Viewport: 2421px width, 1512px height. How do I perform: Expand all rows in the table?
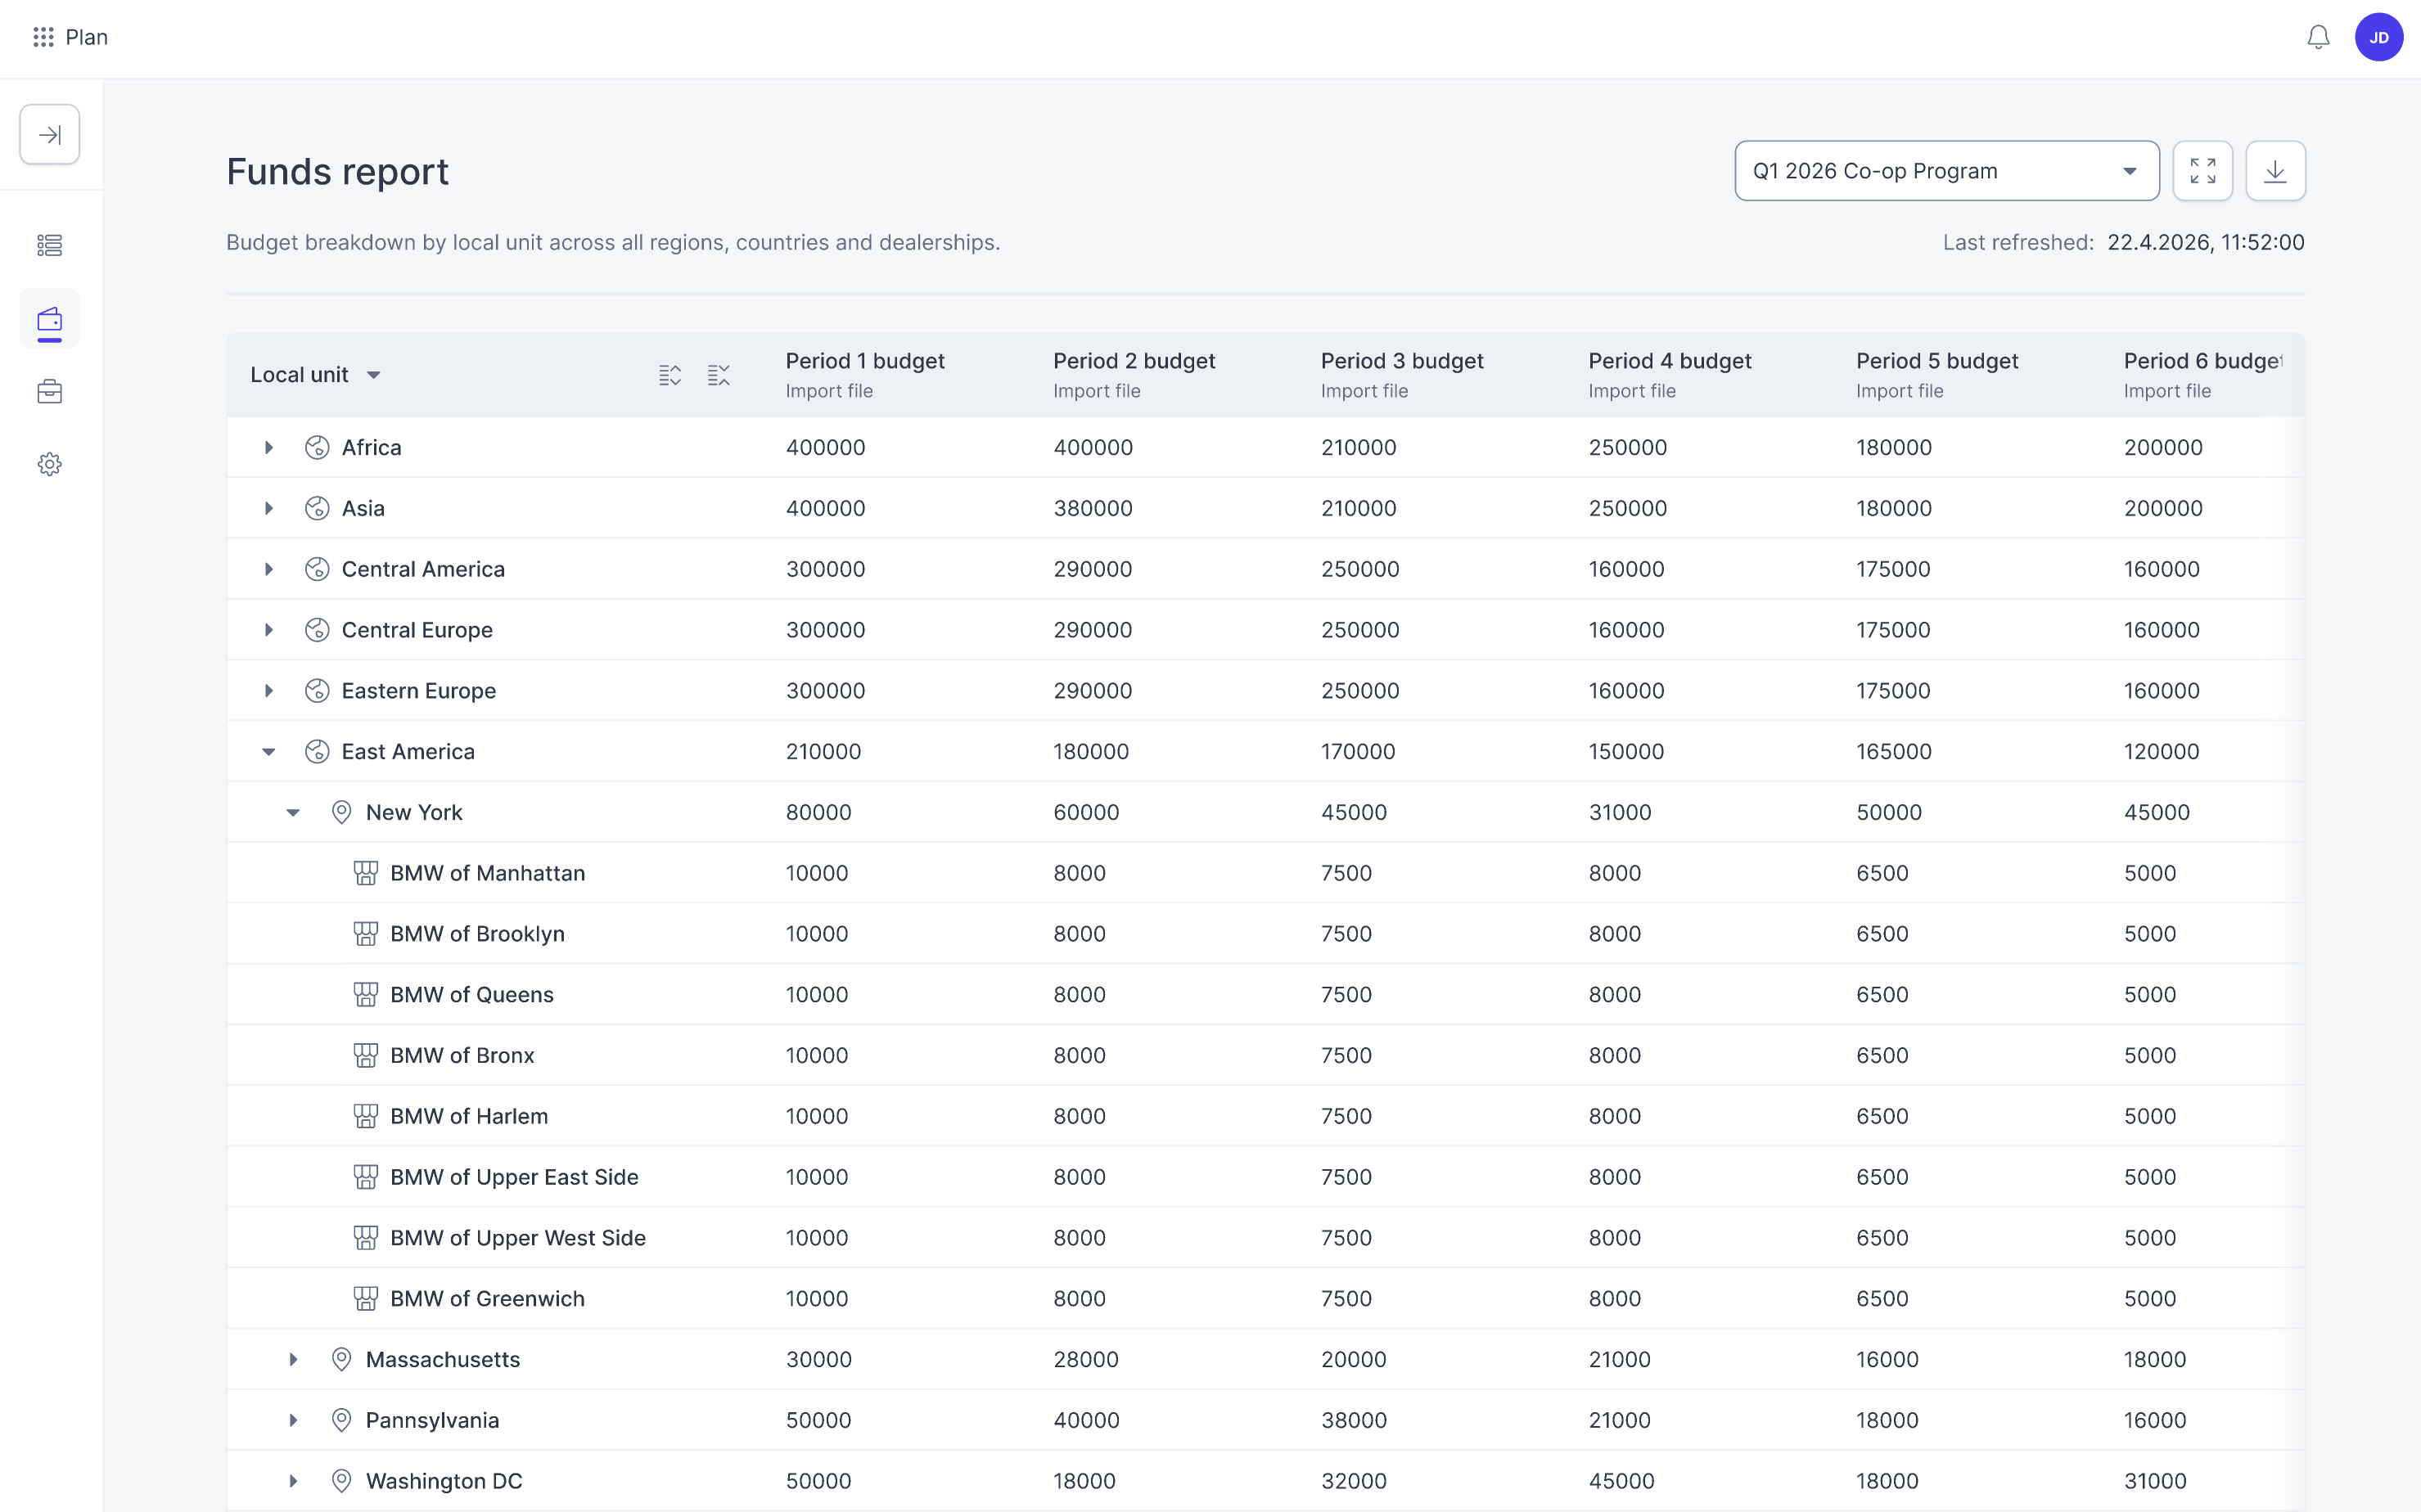pos(670,375)
